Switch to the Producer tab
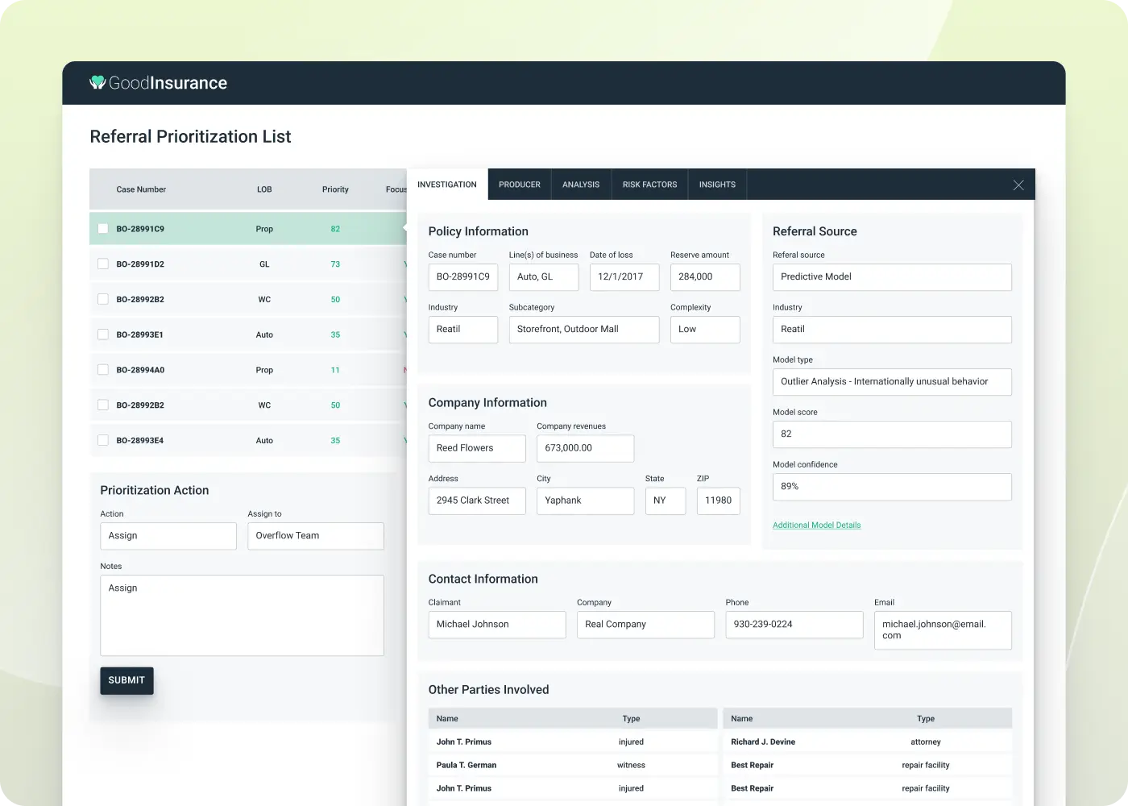The image size is (1128, 806). click(x=519, y=185)
